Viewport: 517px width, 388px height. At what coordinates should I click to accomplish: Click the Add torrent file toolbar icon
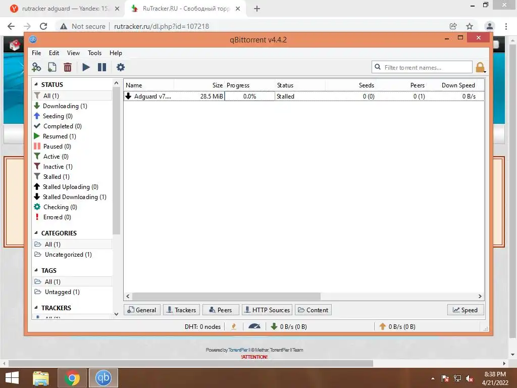click(x=52, y=67)
